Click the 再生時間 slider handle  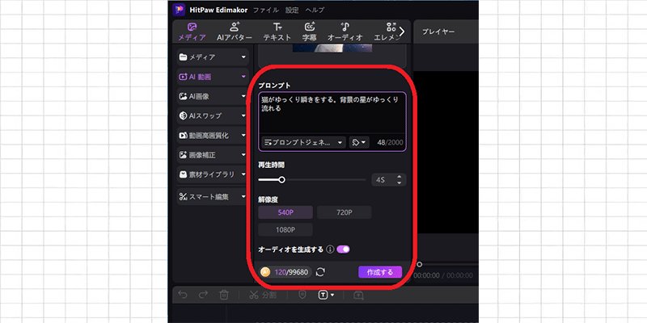coord(281,179)
